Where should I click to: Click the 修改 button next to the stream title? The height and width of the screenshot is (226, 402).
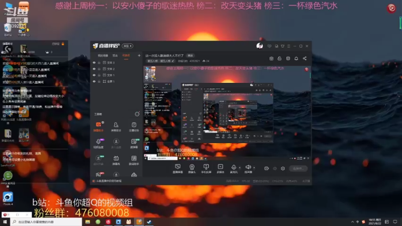coord(190,56)
